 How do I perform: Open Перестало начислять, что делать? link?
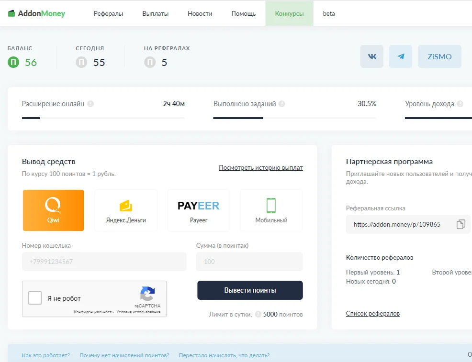224,355
